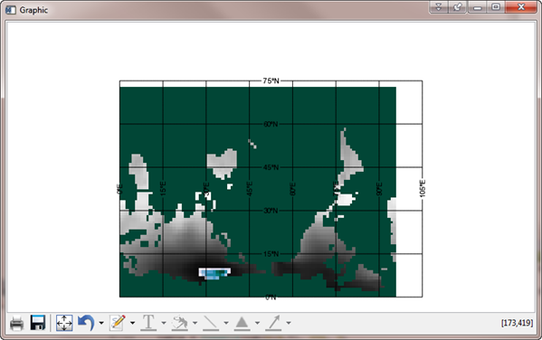Expand the triangle shape tool dropdown arrow
The image size is (542, 340).
[x=257, y=323]
